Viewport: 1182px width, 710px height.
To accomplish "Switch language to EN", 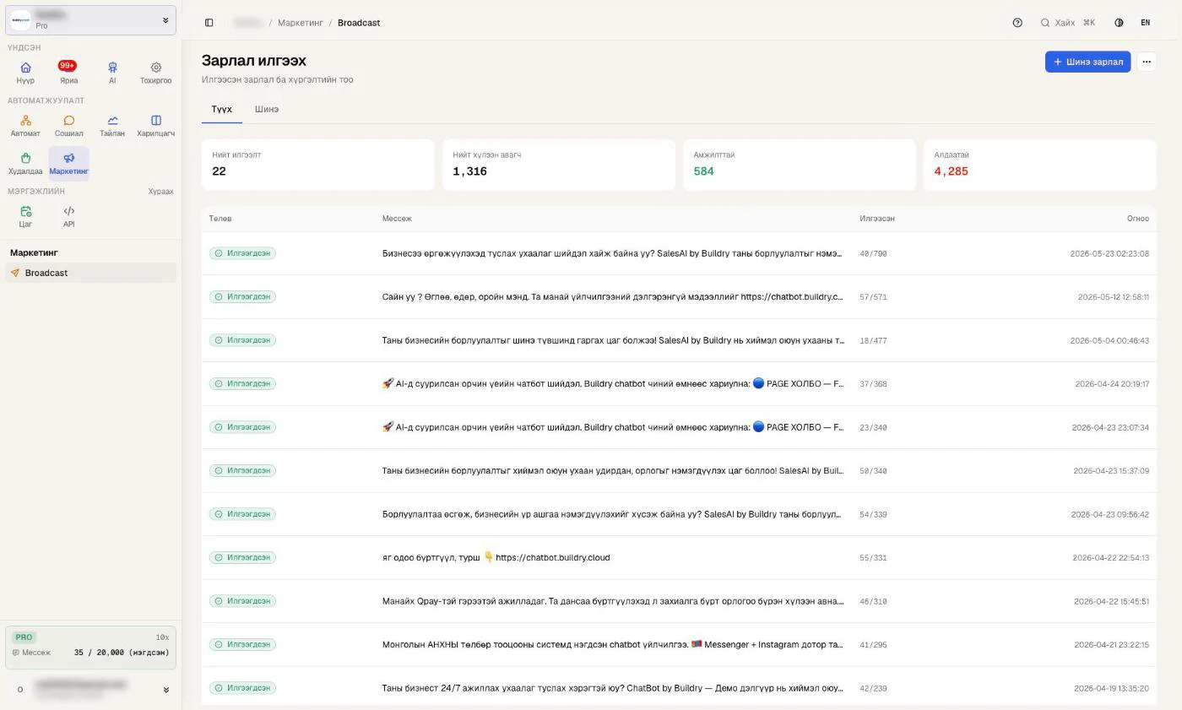I will [1145, 23].
